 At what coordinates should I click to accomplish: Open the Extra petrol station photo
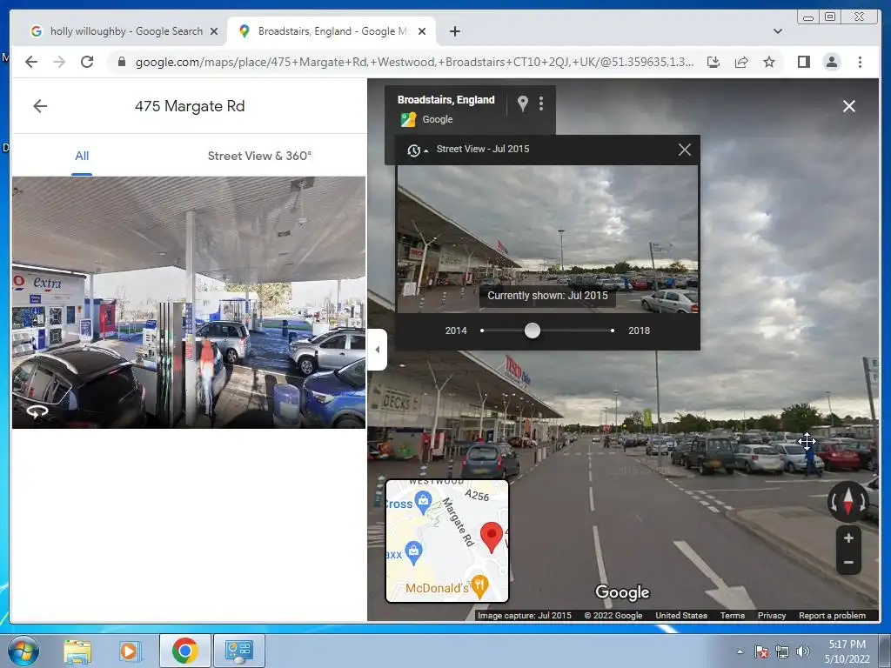coord(189,302)
